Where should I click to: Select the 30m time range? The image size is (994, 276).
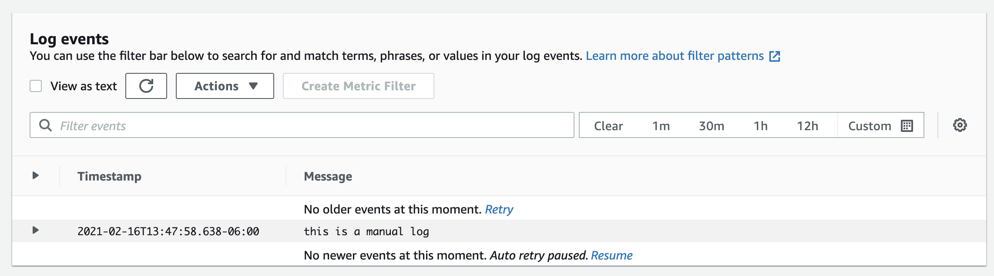pos(711,126)
